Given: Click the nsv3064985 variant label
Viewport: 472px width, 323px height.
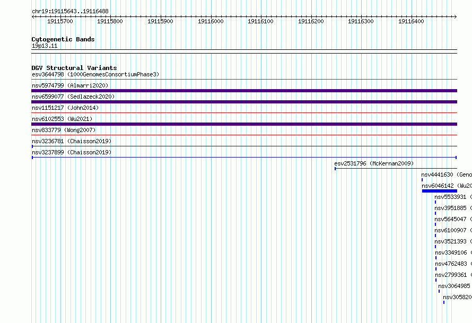Looking at the screenshot, I should [455, 286].
